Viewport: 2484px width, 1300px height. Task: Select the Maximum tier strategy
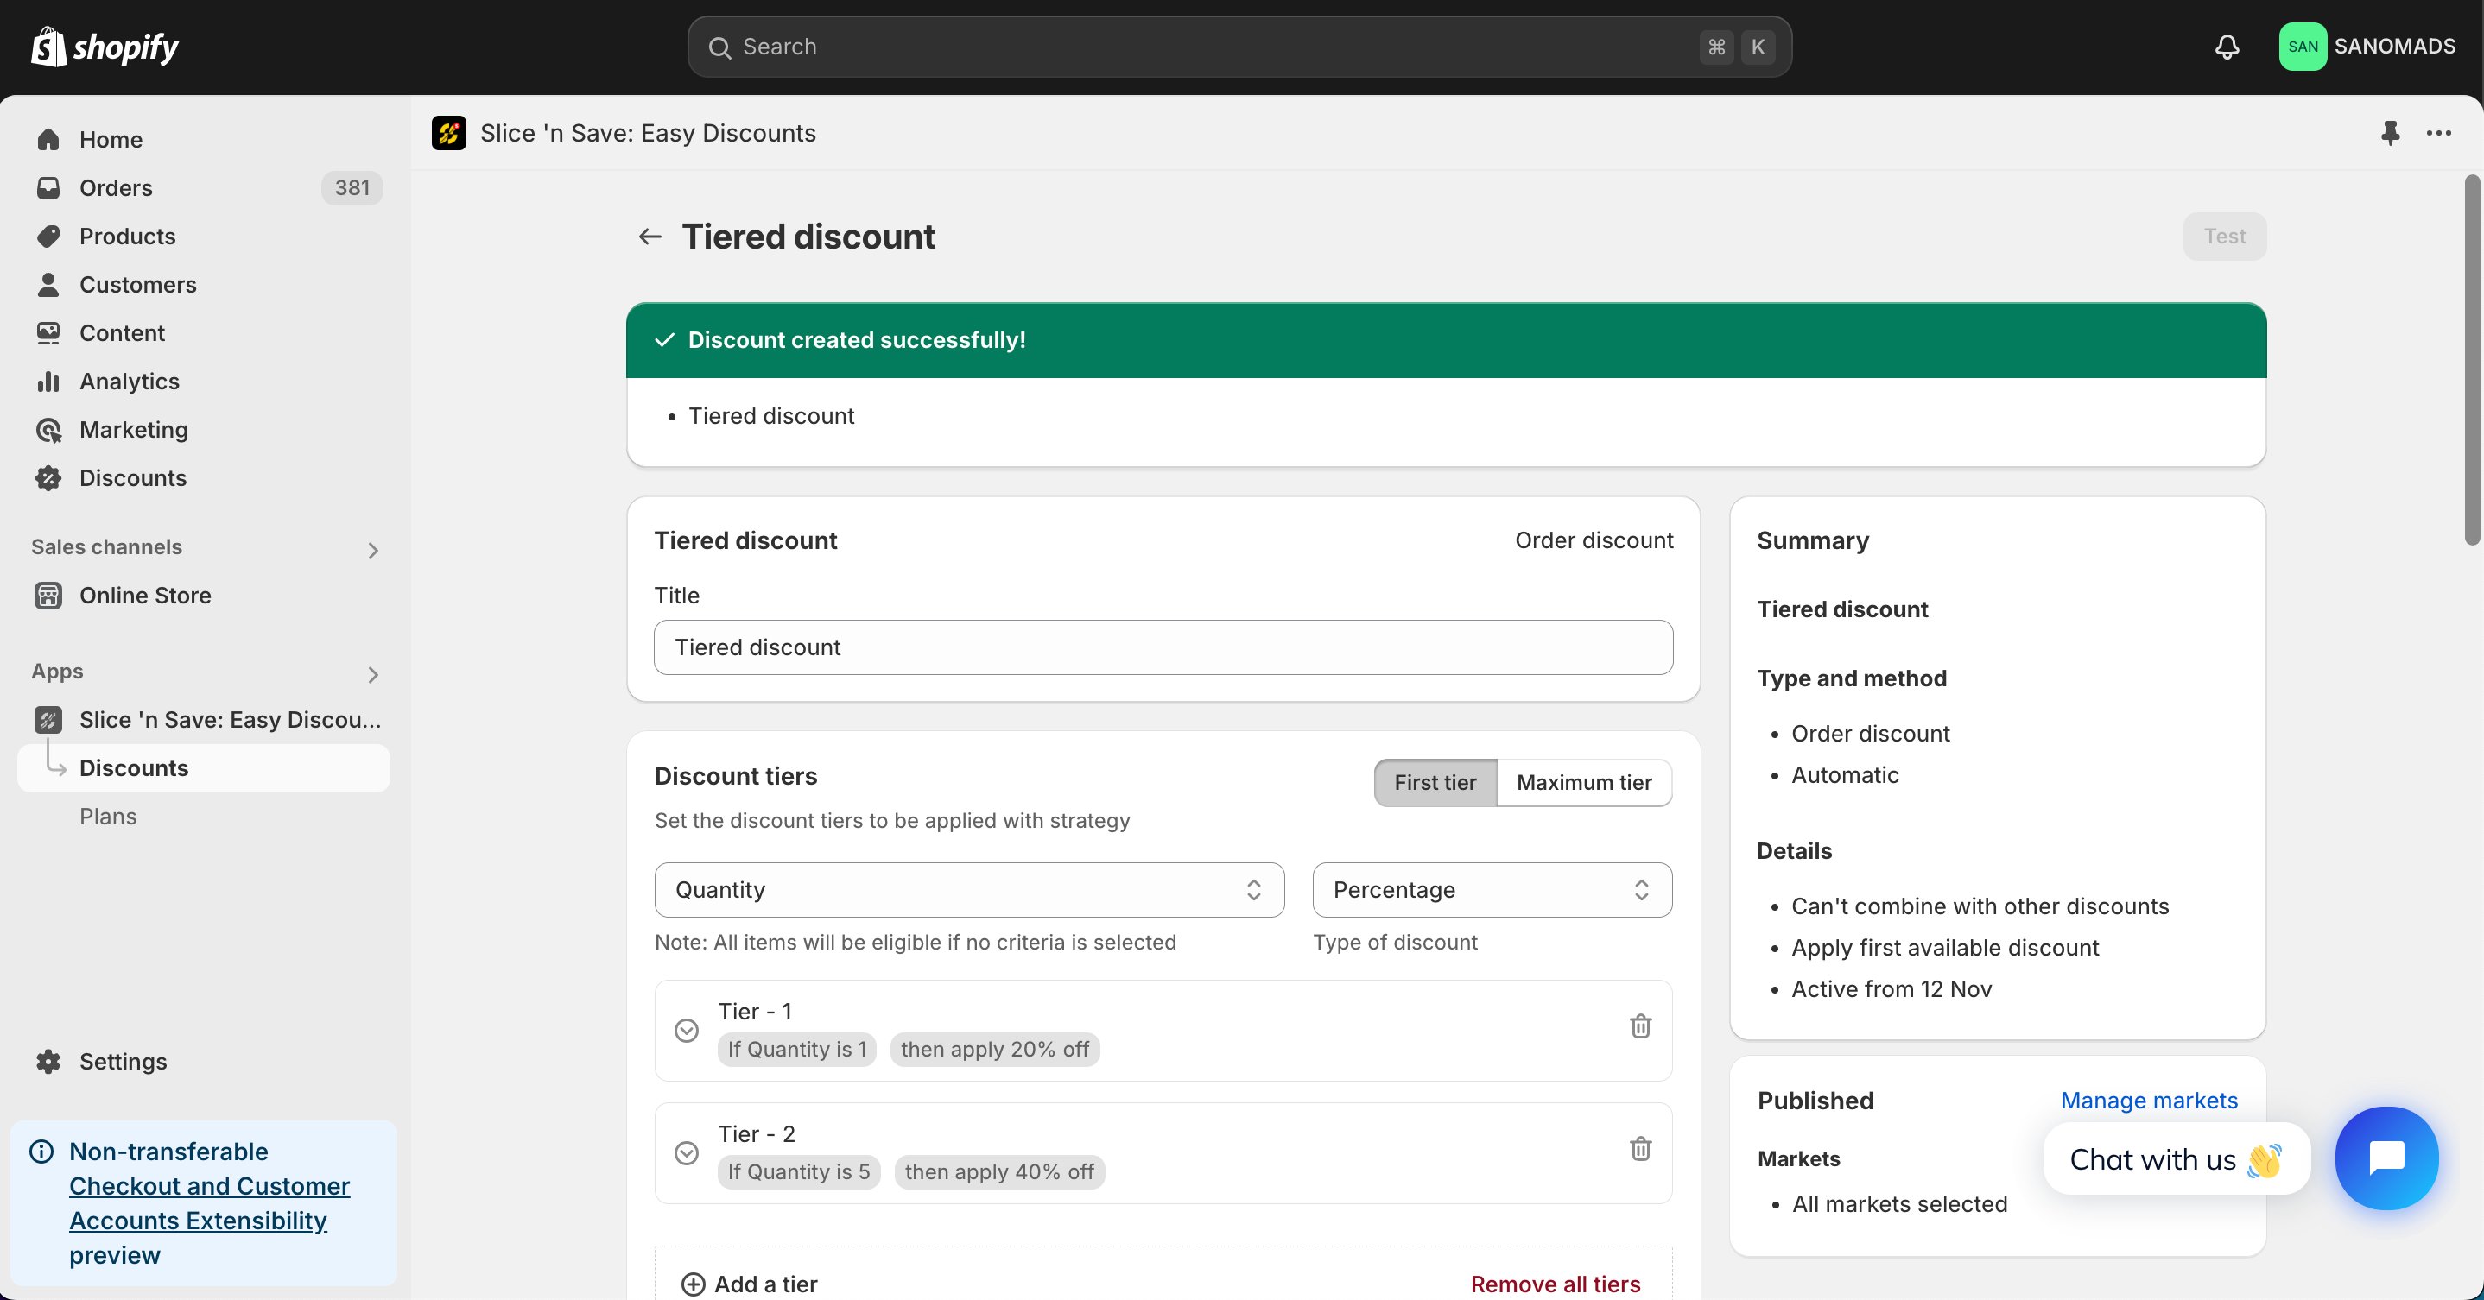(1584, 783)
